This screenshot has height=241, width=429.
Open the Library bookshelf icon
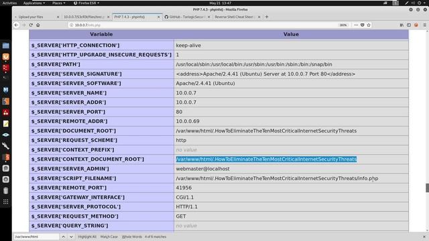[402, 25]
